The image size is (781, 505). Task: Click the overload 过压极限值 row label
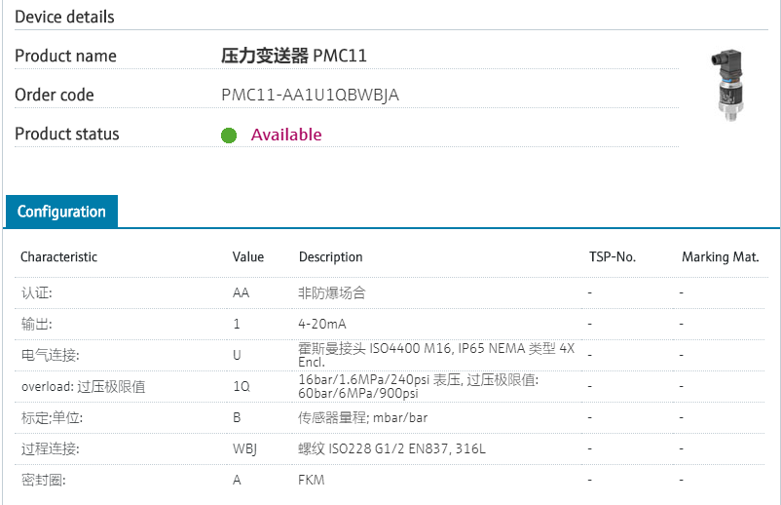click(83, 386)
